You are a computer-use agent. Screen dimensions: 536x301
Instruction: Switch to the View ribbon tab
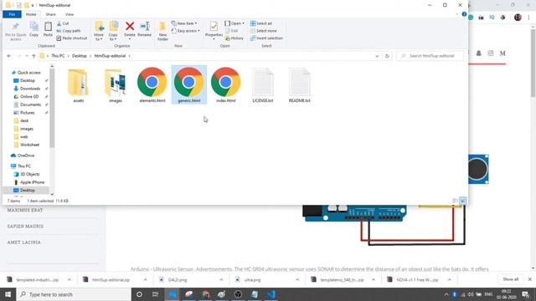70,14
